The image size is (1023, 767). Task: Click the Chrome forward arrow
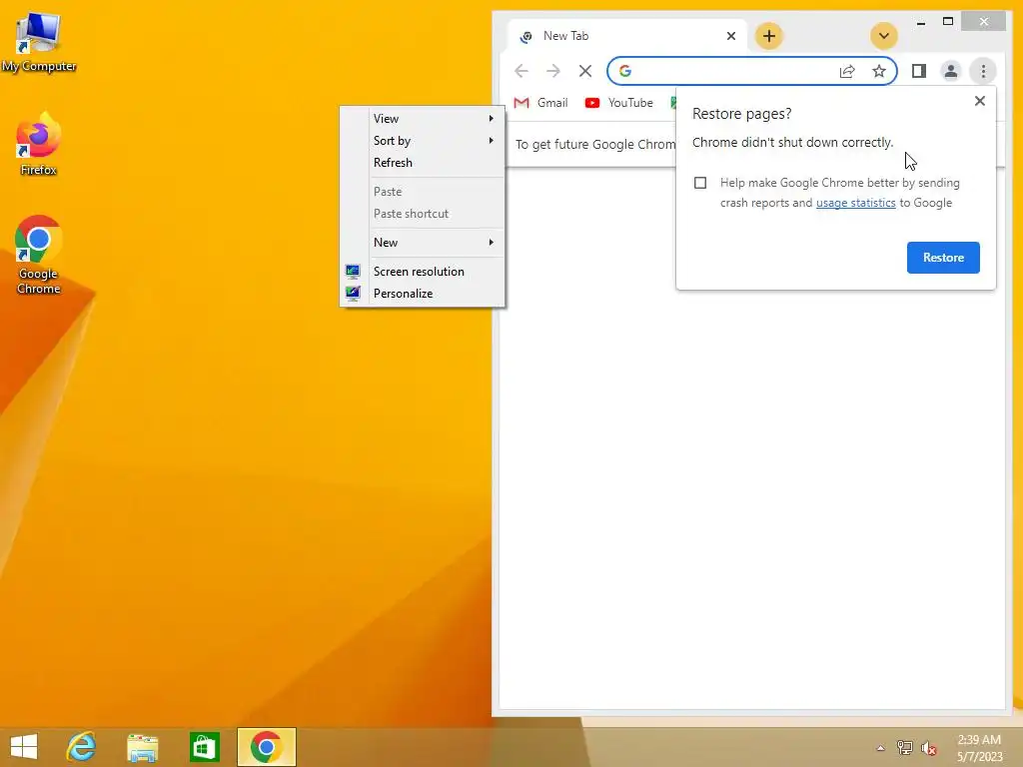552,71
